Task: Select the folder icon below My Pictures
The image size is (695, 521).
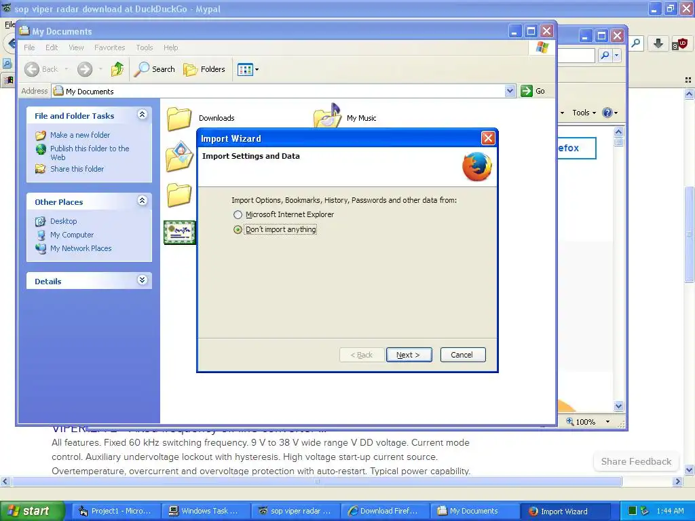Action: click(179, 195)
